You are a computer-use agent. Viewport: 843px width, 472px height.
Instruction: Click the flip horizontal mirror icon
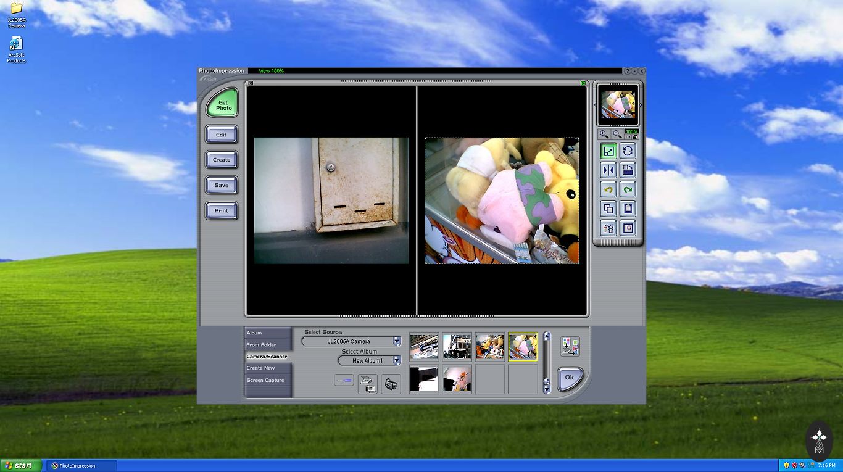click(x=608, y=170)
